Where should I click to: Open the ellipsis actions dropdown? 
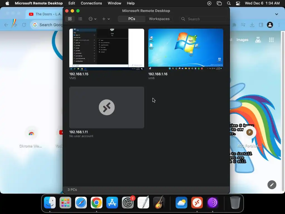click(92, 19)
